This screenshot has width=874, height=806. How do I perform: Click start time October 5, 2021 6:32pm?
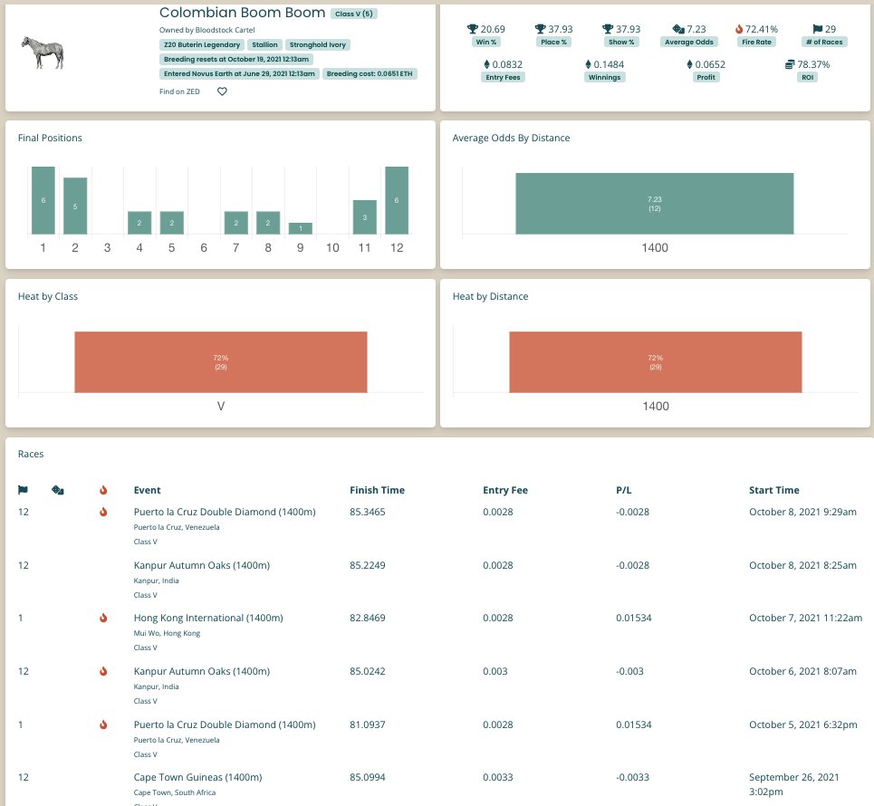[x=803, y=724]
